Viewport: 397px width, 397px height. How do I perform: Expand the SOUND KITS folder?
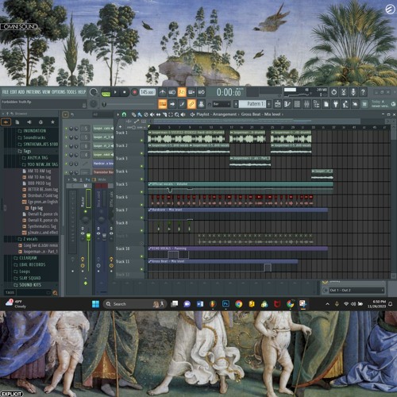[x=28, y=285]
